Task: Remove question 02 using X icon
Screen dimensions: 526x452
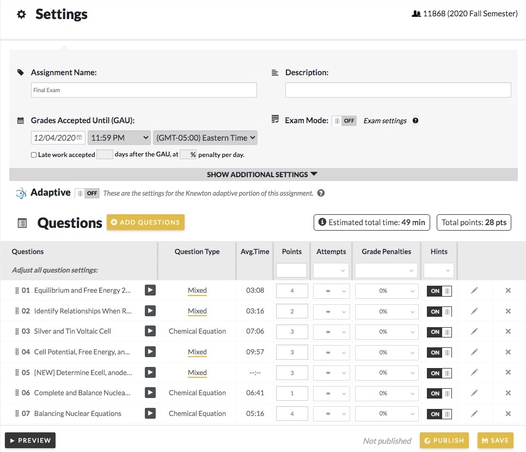Action: point(508,311)
